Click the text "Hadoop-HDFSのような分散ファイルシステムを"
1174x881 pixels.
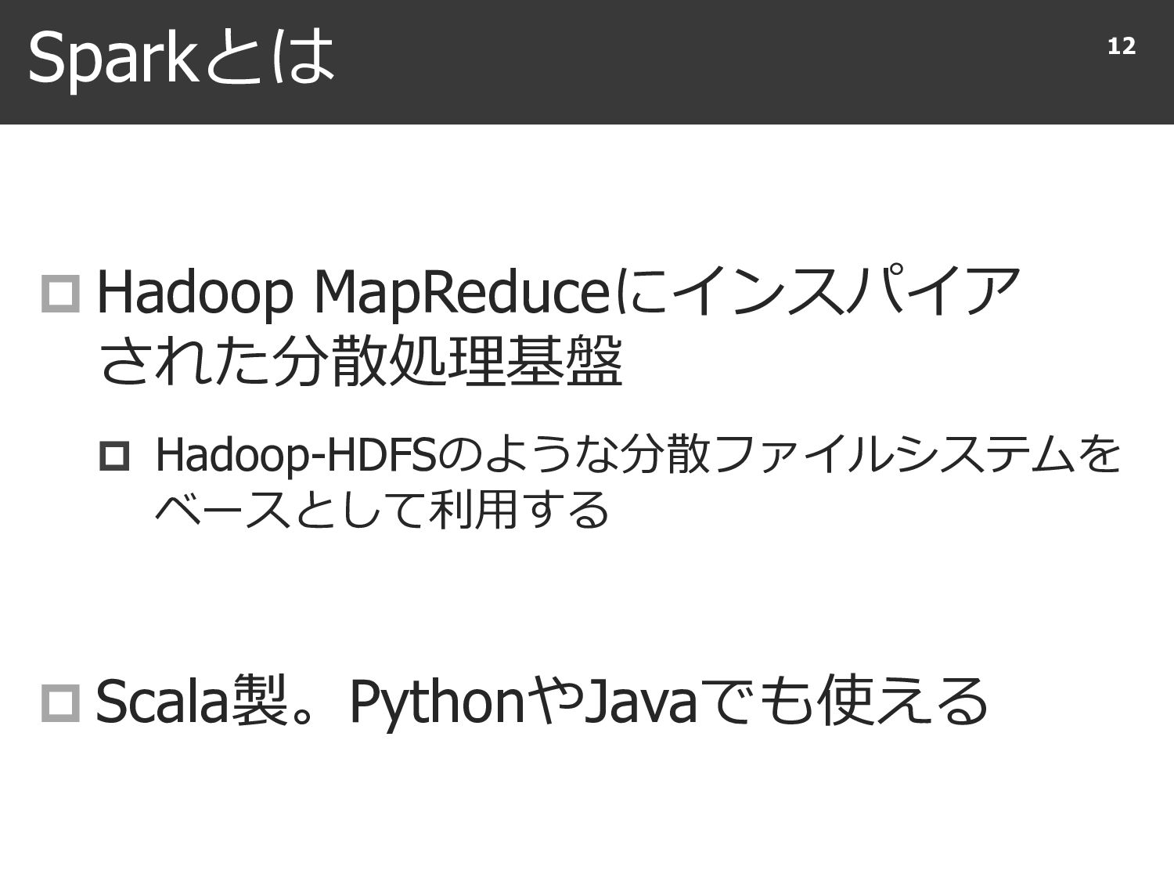pos(638,456)
